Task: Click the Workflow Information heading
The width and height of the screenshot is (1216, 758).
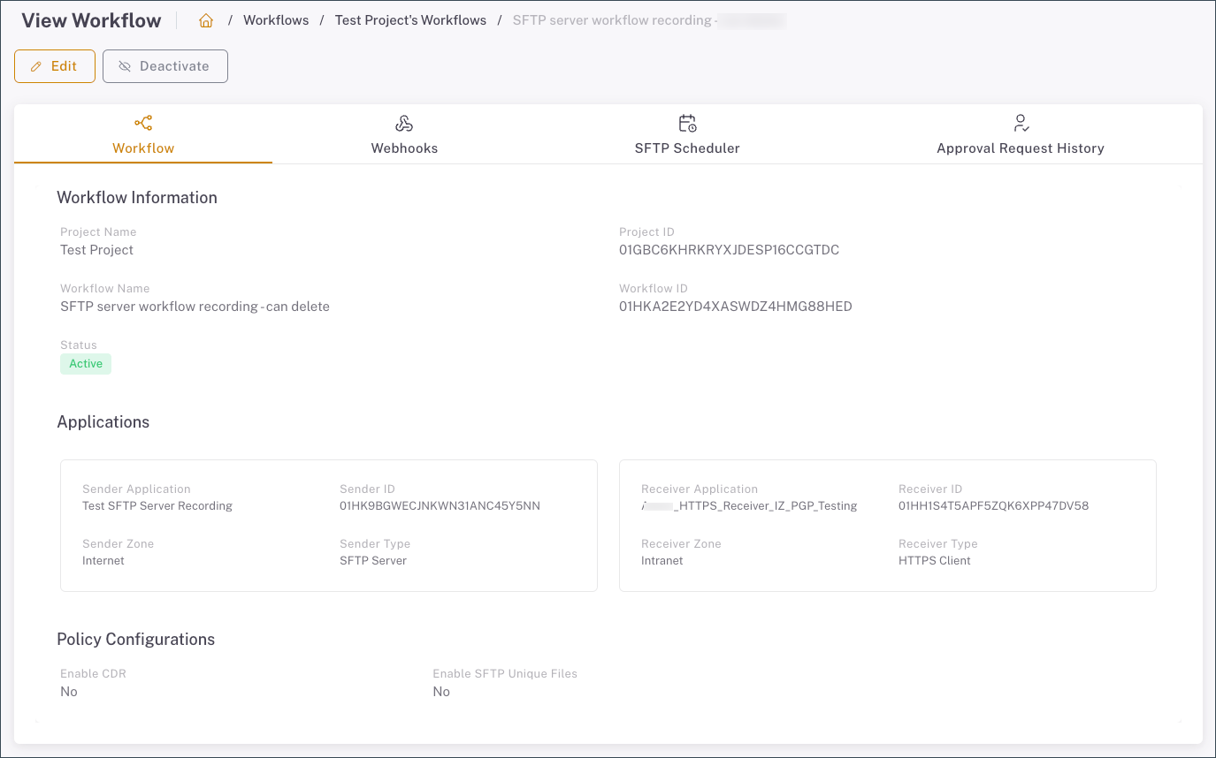Action: tap(137, 198)
